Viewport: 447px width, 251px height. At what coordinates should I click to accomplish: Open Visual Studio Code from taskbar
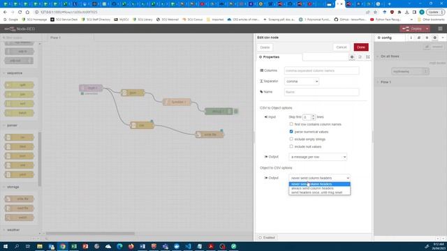pos(188,246)
